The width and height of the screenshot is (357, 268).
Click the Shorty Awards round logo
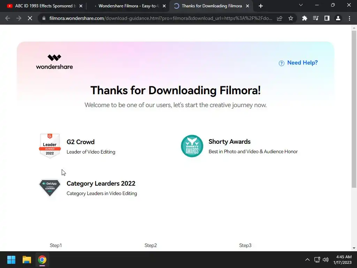[192, 146]
